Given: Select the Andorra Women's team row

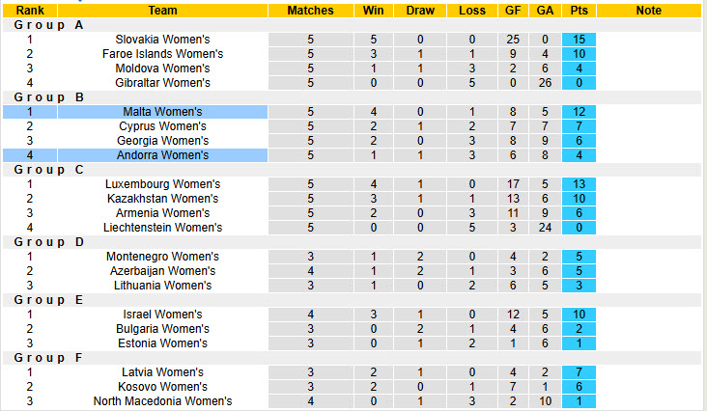Looking at the screenshot, I should pos(163,155).
